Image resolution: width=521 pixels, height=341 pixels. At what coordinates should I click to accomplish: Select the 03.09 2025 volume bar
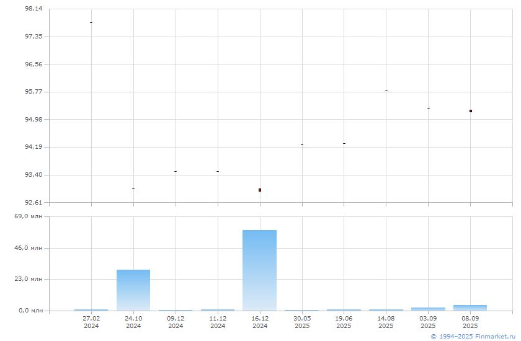pos(428,309)
